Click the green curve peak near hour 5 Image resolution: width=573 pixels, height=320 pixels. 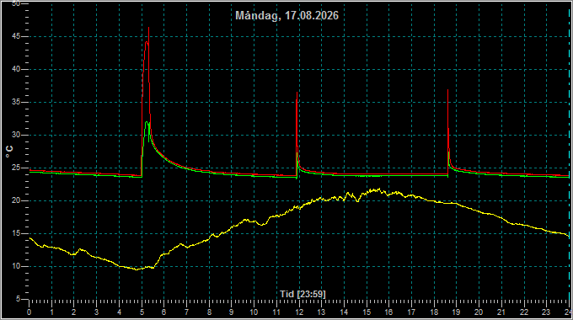coord(147,122)
